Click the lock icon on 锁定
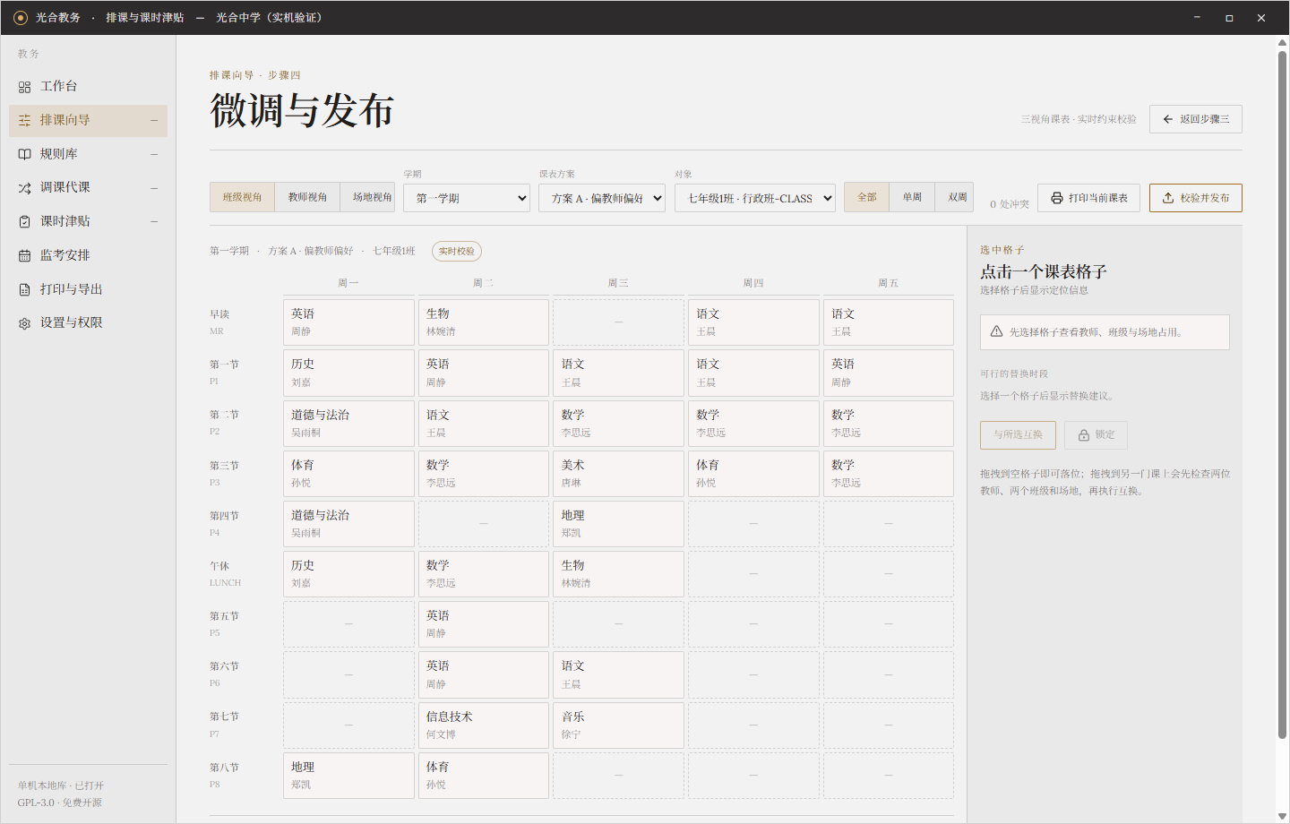Screen dimensions: 1290x824 tap(1084, 435)
